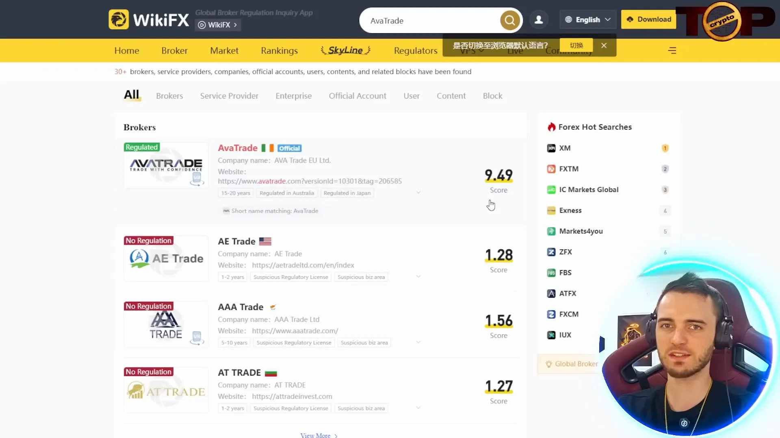Open the AvaTrade broker name link
780x438 pixels.
(x=238, y=148)
